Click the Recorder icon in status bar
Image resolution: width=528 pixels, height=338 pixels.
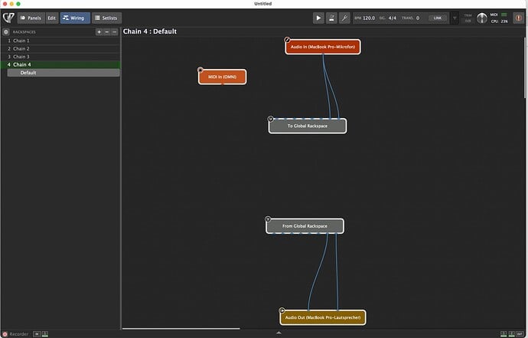click(x=5, y=334)
